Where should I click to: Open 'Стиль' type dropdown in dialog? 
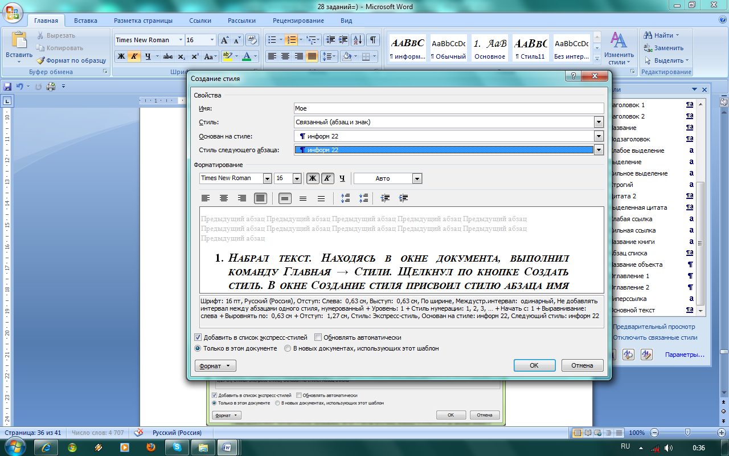tap(599, 122)
